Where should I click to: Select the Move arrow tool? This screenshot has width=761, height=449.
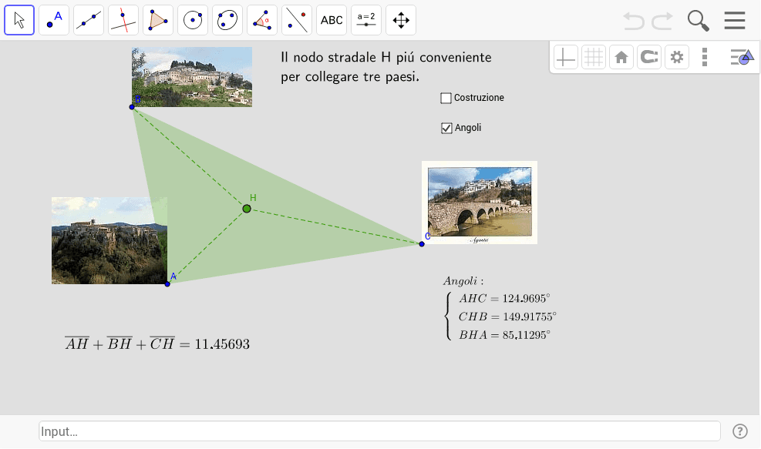click(19, 20)
